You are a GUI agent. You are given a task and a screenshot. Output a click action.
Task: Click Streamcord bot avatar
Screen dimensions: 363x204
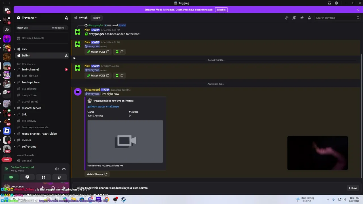point(78,92)
